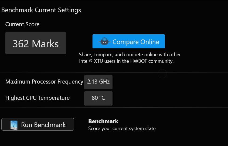Click the Benchmark Current Settings heading
Image resolution: width=228 pixels, height=146 pixels.
coord(41,10)
